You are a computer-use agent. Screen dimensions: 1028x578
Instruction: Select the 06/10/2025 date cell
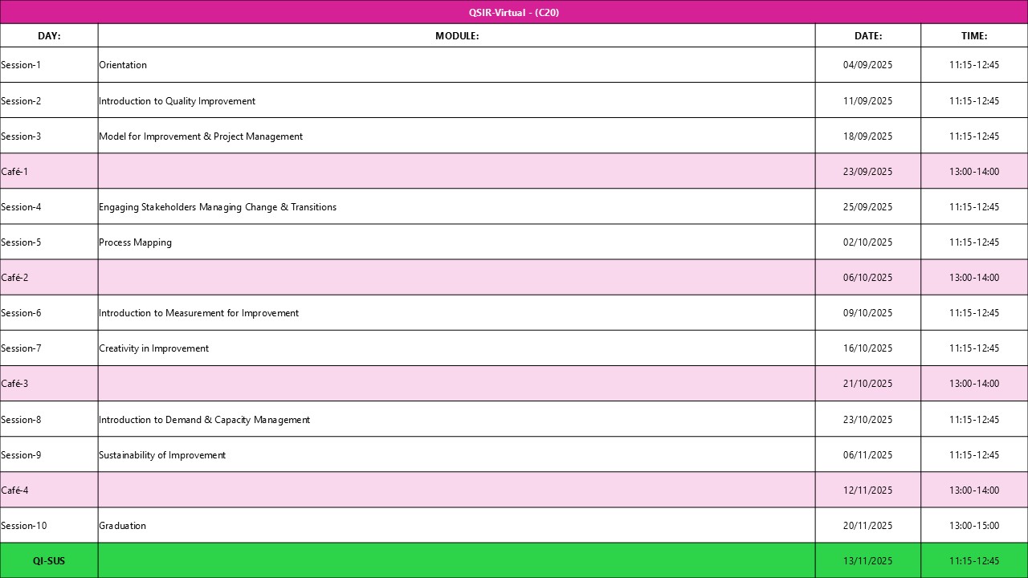coord(867,278)
